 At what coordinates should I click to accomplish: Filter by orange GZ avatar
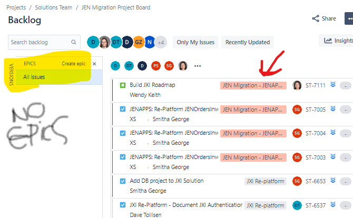139,42
